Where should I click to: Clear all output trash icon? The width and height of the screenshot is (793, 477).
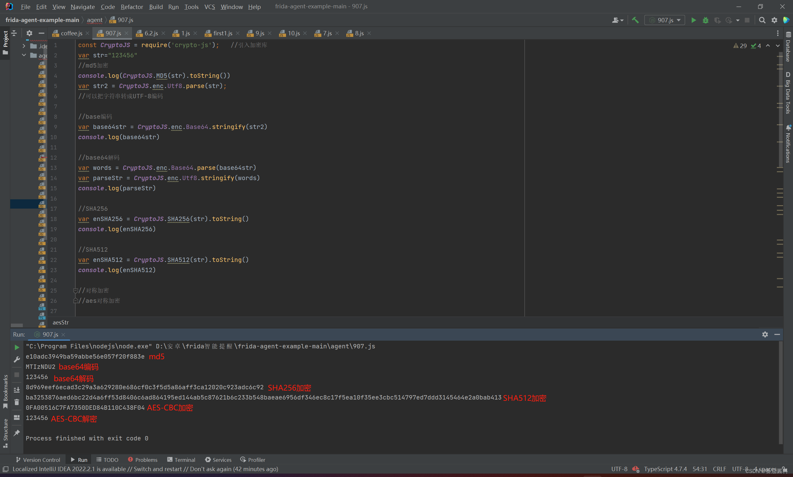click(x=17, y=402)
